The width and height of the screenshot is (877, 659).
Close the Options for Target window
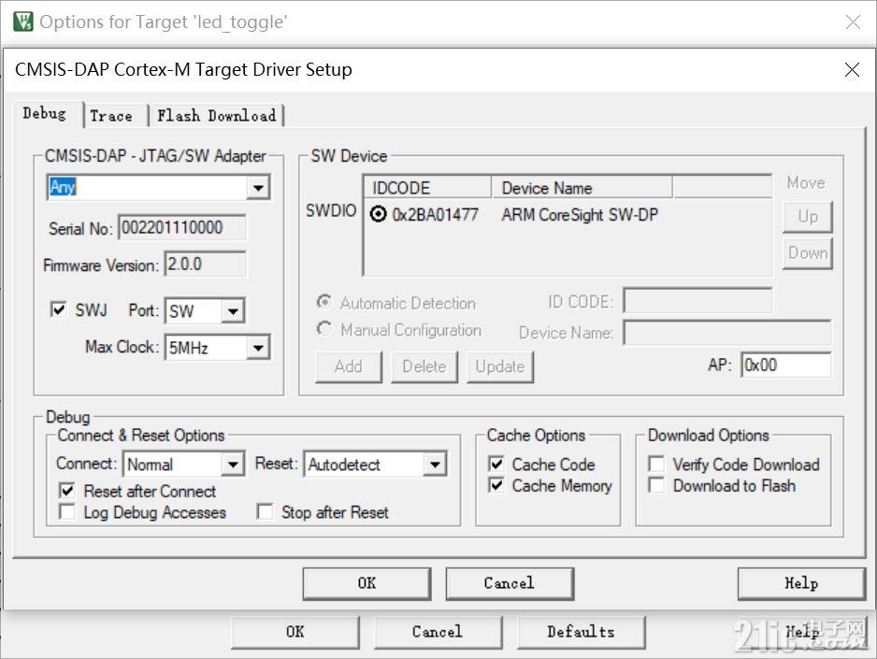tap(853, 21)
